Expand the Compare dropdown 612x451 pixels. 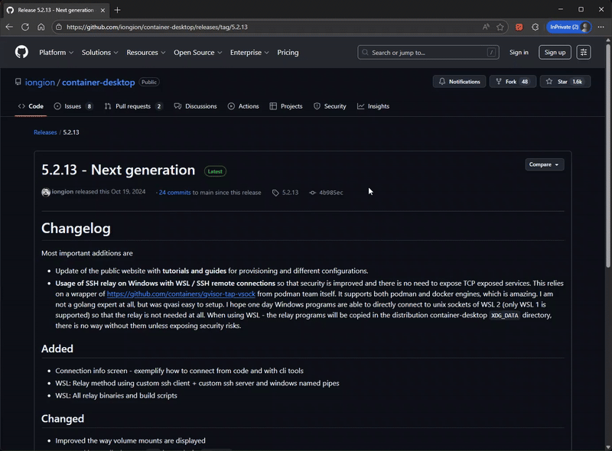pyautogui.click(x=545, y=164)
